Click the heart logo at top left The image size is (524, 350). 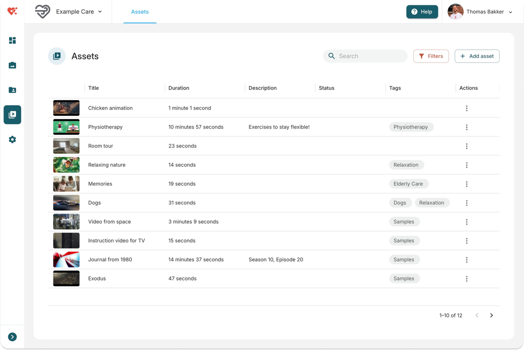pos(12,12)
